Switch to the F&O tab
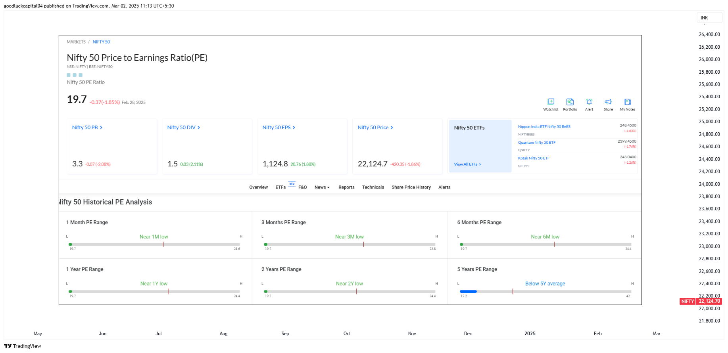The height and width of the screenshot is (353, 728). click(x=303, y=187)
